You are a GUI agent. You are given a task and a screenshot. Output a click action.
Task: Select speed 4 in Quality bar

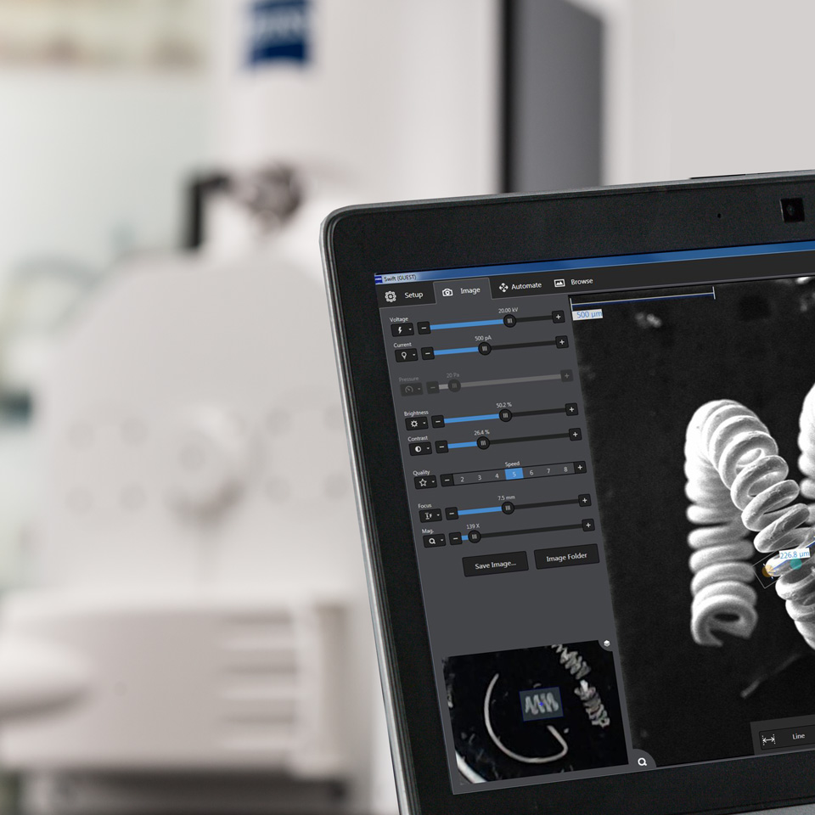point(497,476)
